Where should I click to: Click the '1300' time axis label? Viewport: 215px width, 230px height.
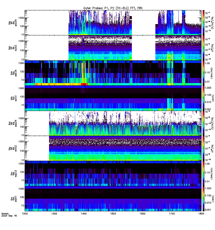pos(54,214)
